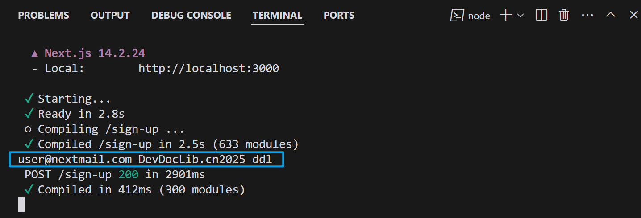Maximize the panel with the up chevron

[611, 15]
